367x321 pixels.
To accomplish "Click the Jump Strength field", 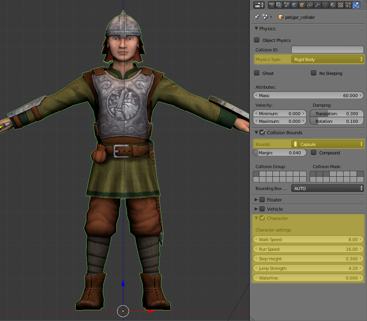I will pos(308,268).
